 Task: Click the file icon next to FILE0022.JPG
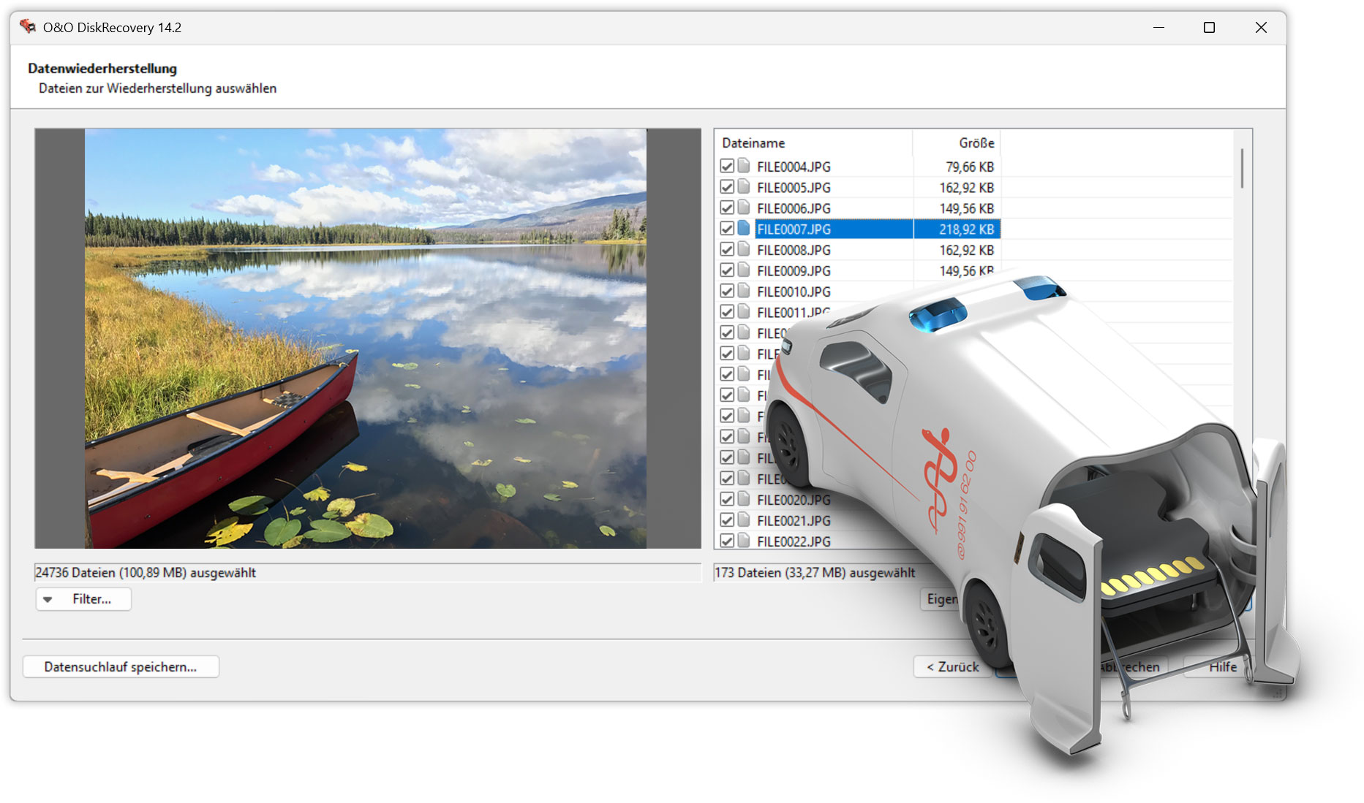click(743, 541)
